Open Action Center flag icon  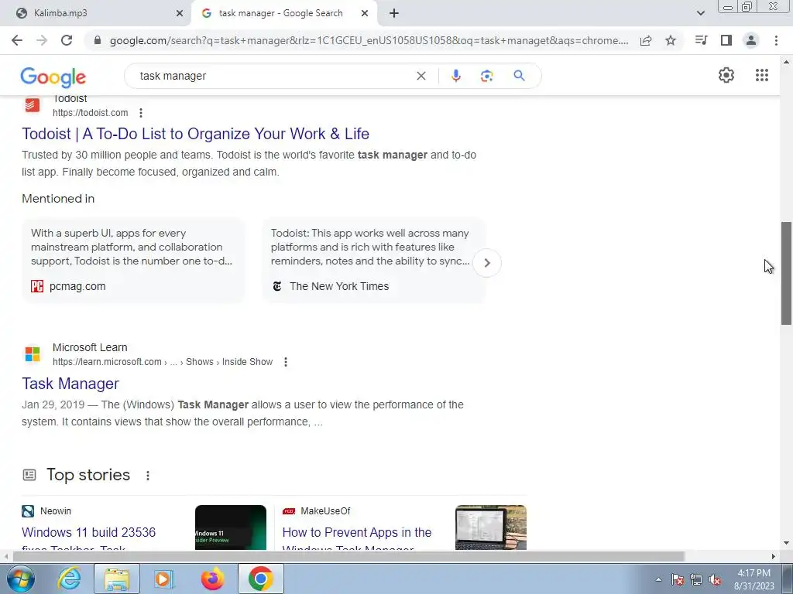[678, 580]
